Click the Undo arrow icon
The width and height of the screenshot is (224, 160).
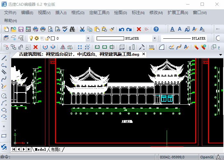[121, 29]
